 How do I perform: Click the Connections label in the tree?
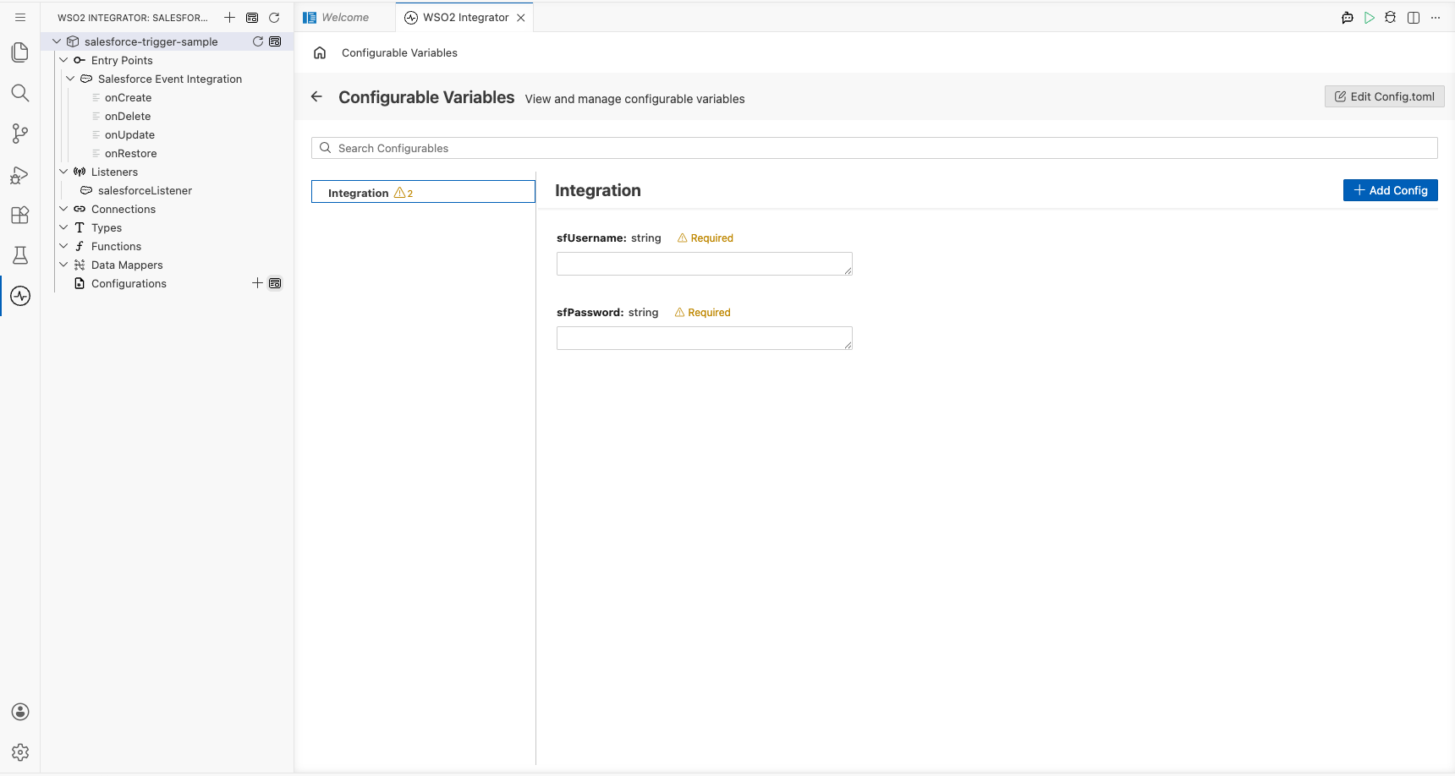coord(124,209)
